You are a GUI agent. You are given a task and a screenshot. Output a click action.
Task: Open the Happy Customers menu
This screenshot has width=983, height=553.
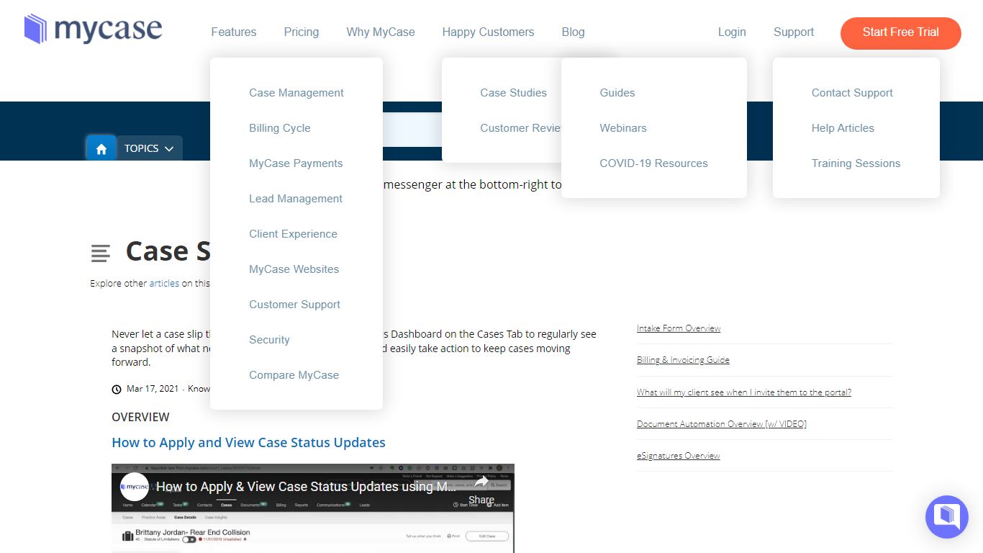pyautogui.click(x=488, y=32)
